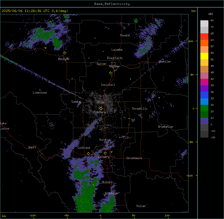Screen dimensions: 224x219
Task: Select the purple 36–39 dBZ legend swatch
Action: (x=204, y=89)
